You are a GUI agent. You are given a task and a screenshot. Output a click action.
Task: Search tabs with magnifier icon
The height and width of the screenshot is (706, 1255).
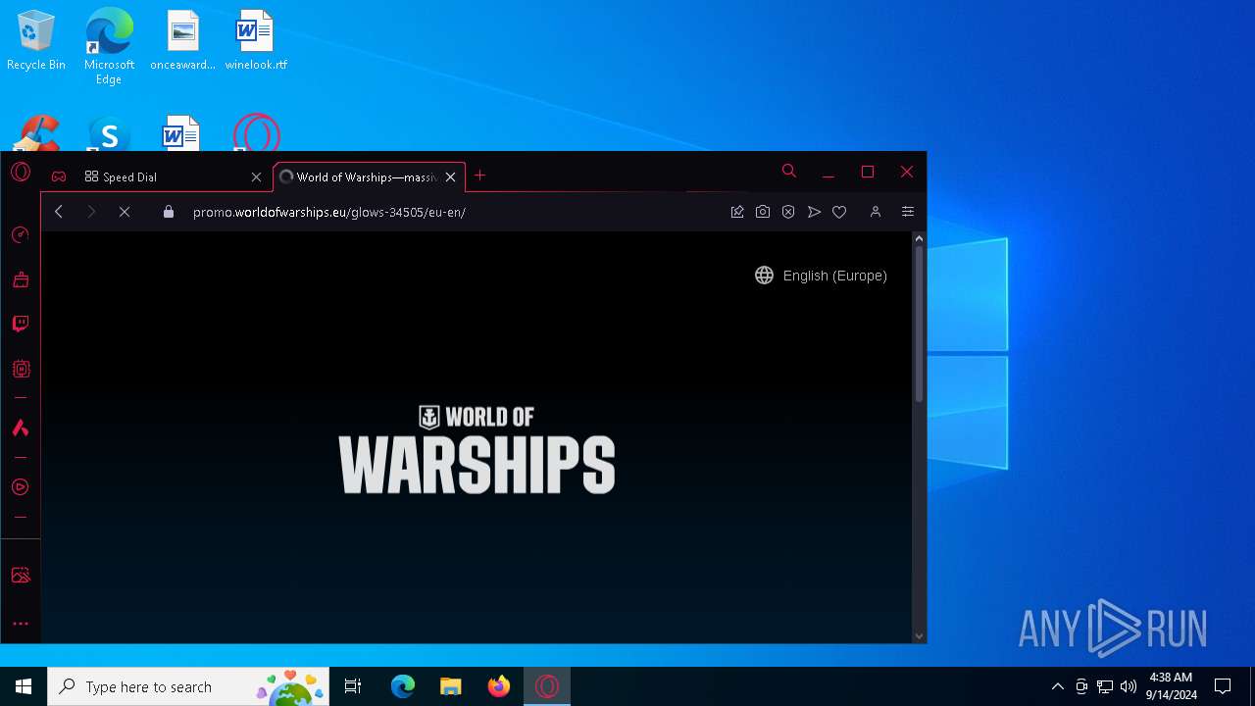point(789,172)
